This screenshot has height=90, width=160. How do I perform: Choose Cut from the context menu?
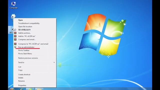[35, 67]
